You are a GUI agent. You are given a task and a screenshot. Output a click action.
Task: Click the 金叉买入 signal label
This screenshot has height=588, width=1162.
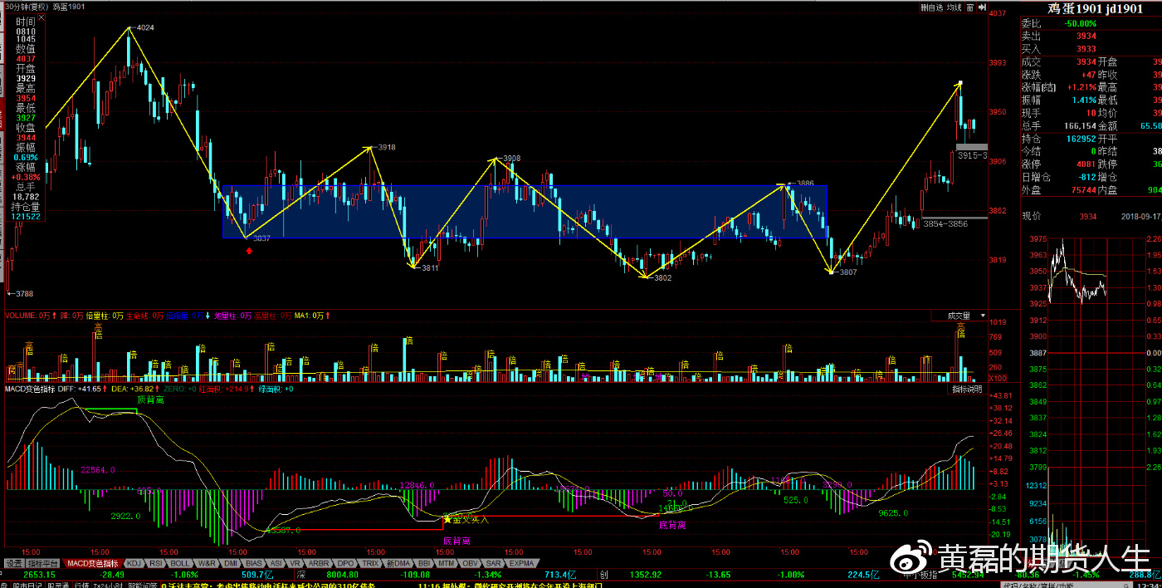[x=471, y=520]
